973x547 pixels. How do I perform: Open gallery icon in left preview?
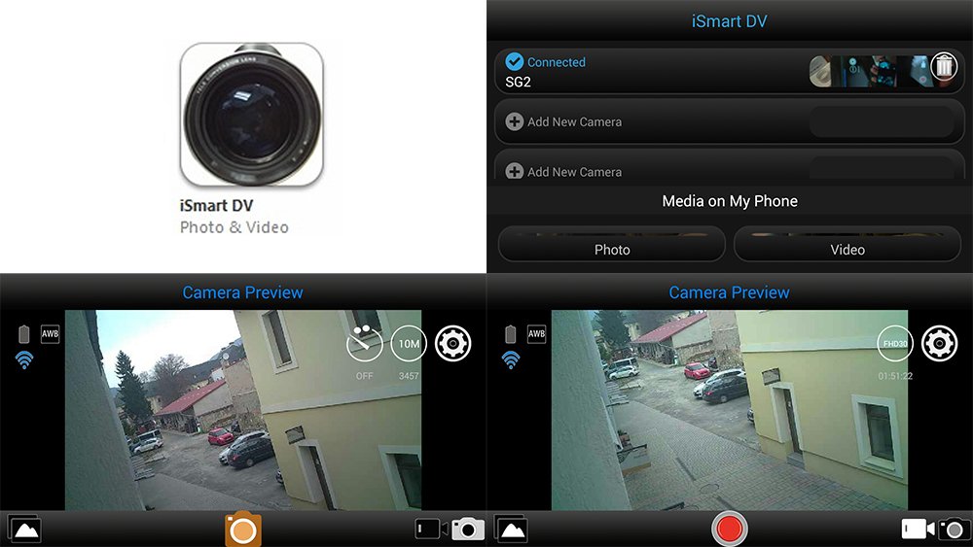pyautogui.click(x=25, y=530)
